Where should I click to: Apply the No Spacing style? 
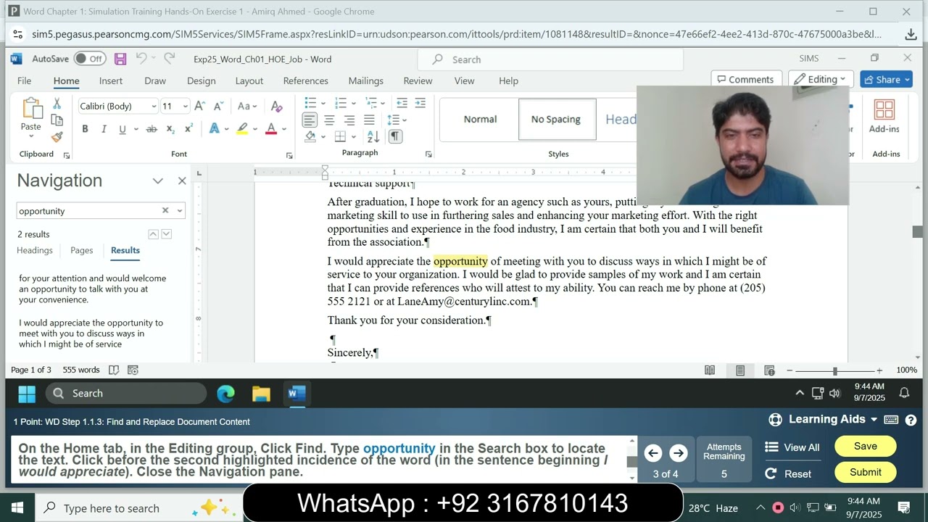(556, 119)
